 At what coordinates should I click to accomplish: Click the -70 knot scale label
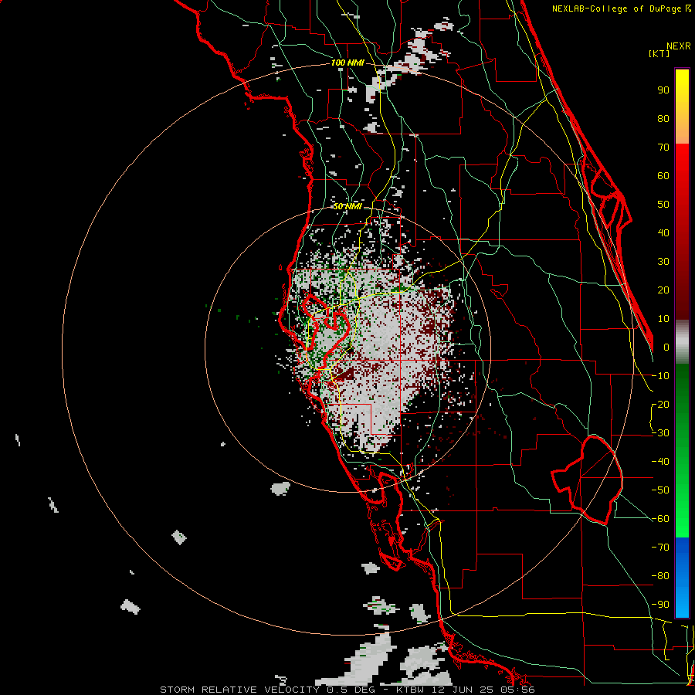coord(660,548)
